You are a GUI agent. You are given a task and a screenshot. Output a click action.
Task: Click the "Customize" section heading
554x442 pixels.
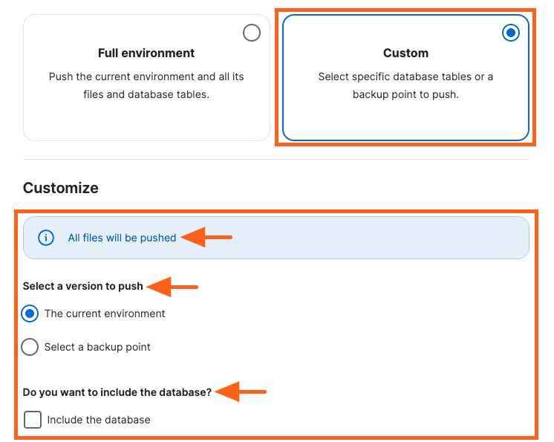tap(61, 188)
